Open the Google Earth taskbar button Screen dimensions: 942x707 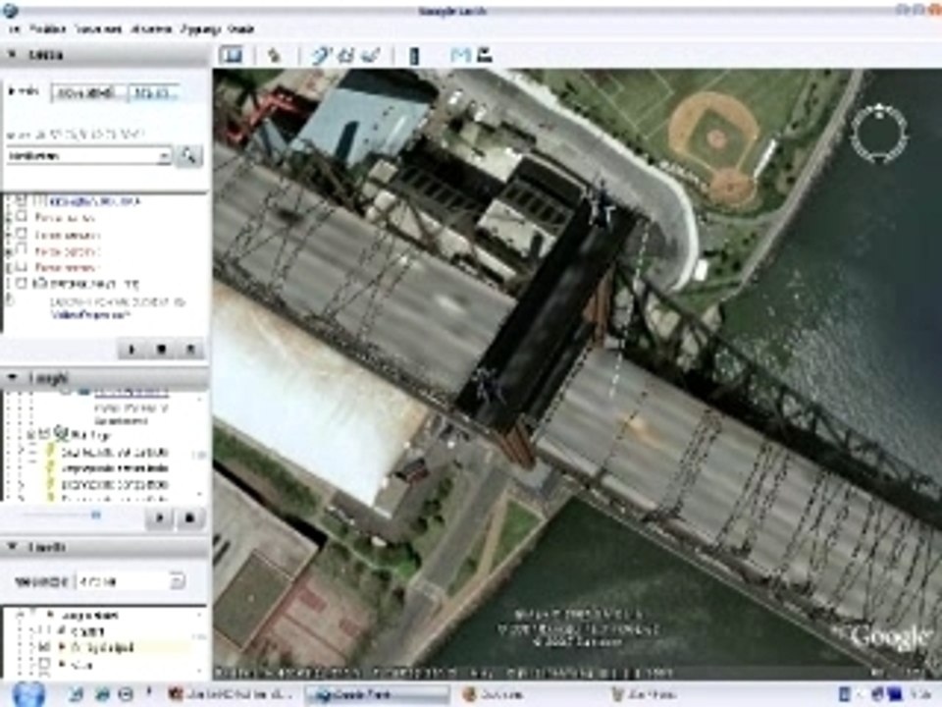(379, 695)
